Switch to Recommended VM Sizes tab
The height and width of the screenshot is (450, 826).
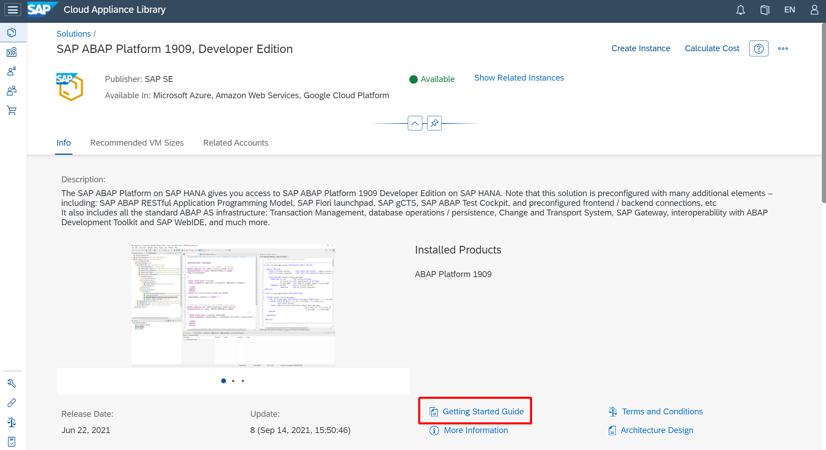tap(137, 143)
